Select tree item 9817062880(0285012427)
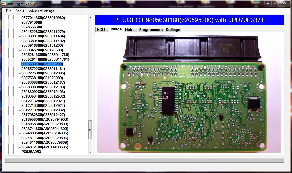Image resolution: width=292 pixels, height=173 pixels. click(43, 115)
